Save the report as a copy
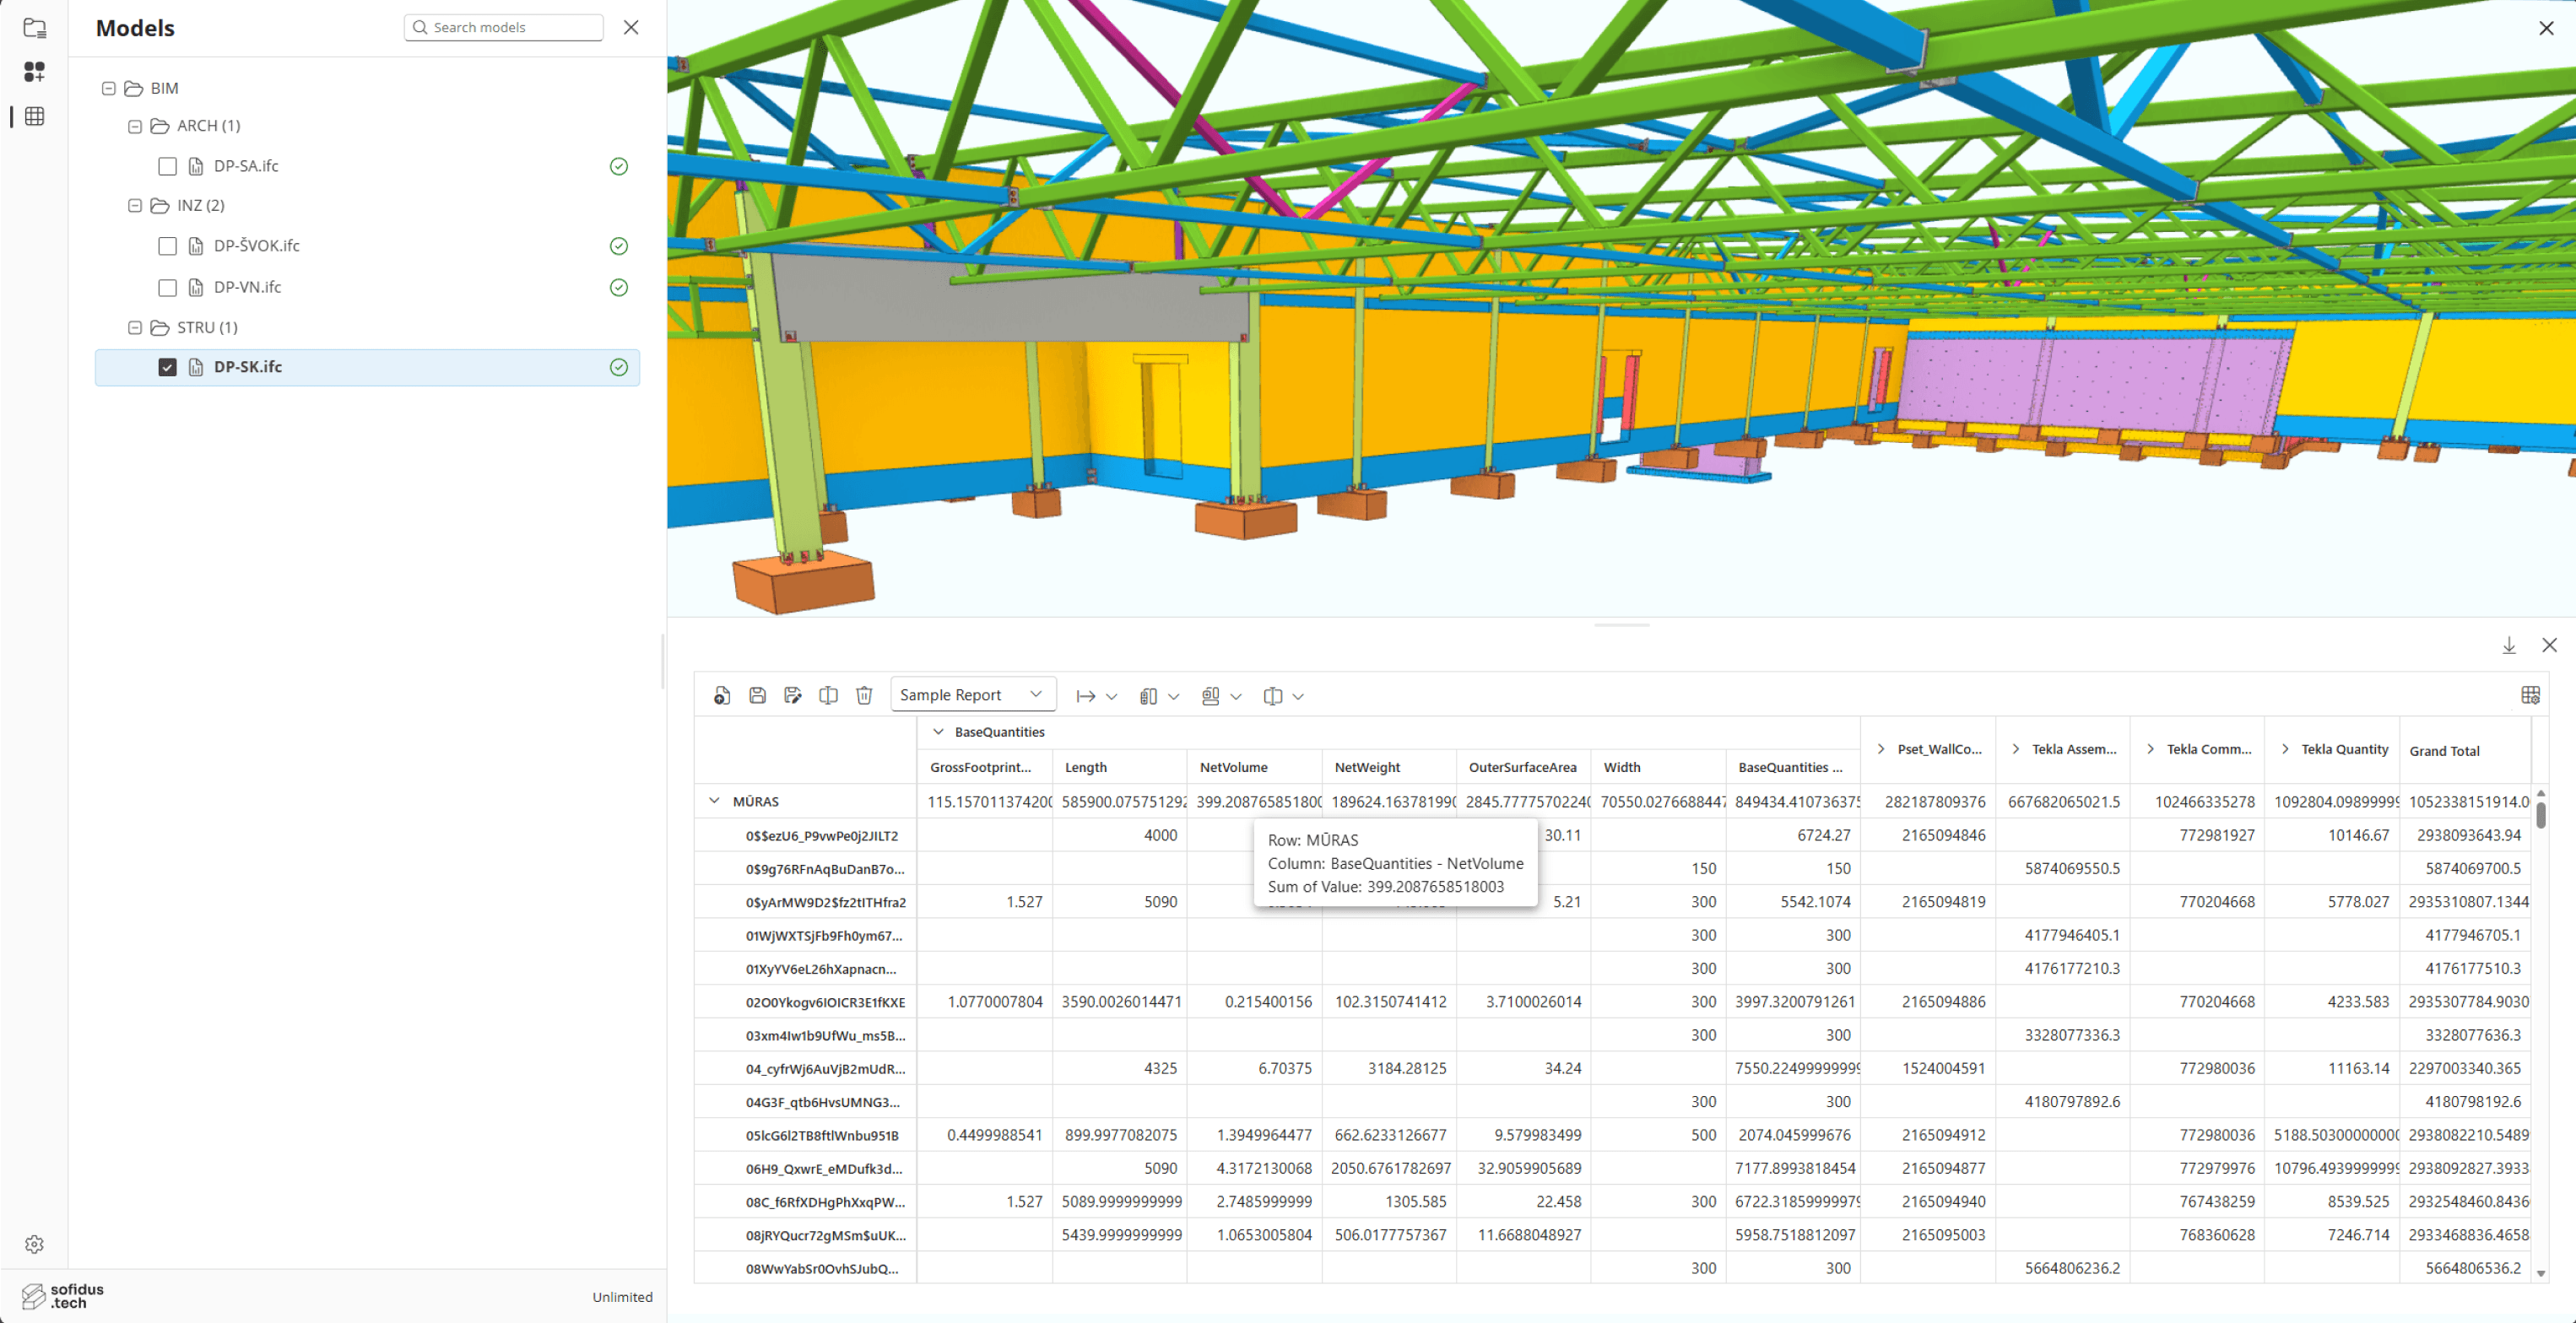 pos(793,695)
